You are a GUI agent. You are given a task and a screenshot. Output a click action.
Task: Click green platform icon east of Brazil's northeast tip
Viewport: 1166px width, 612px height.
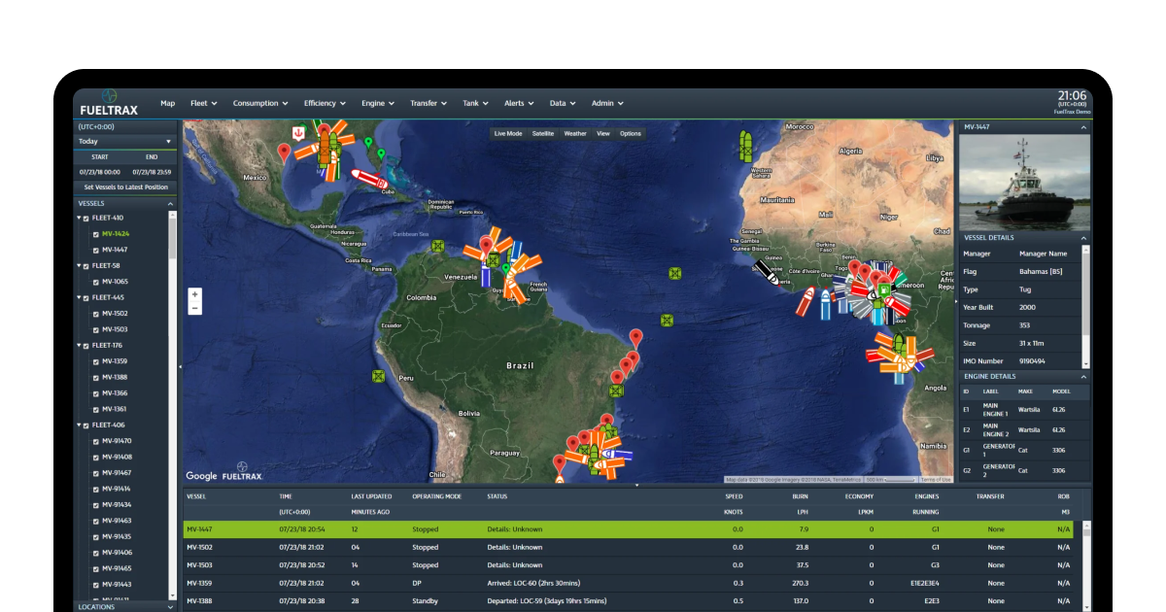667,321
